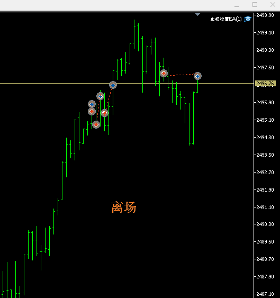Select the red sell arrow where the slanted dashed line begins
This screenshot has height=298, width=280.
click(104, 113)
